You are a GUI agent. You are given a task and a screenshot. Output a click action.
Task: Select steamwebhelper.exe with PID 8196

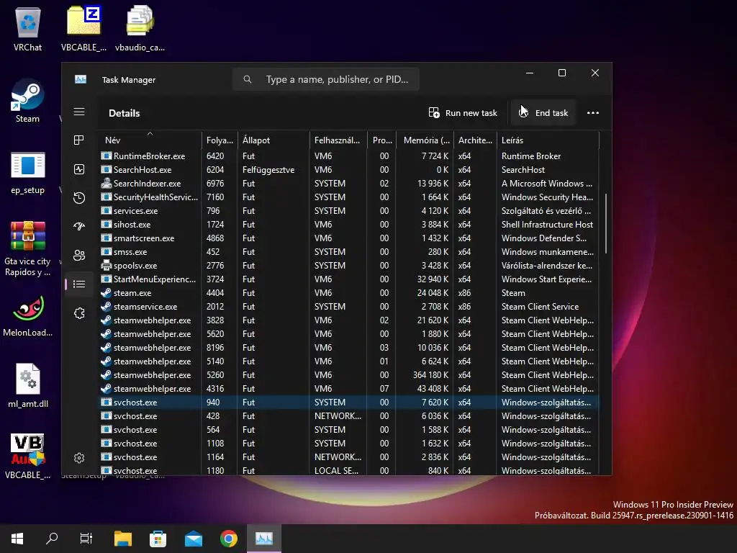[x=349, y=348]
